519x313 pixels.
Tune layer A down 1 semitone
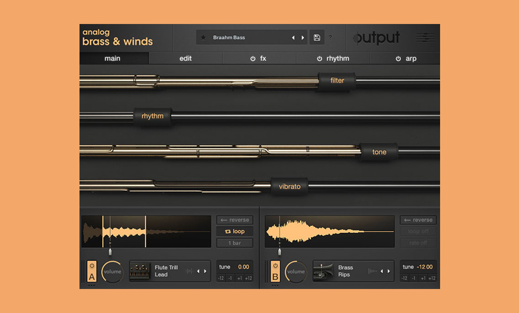(x=230, y=278)
